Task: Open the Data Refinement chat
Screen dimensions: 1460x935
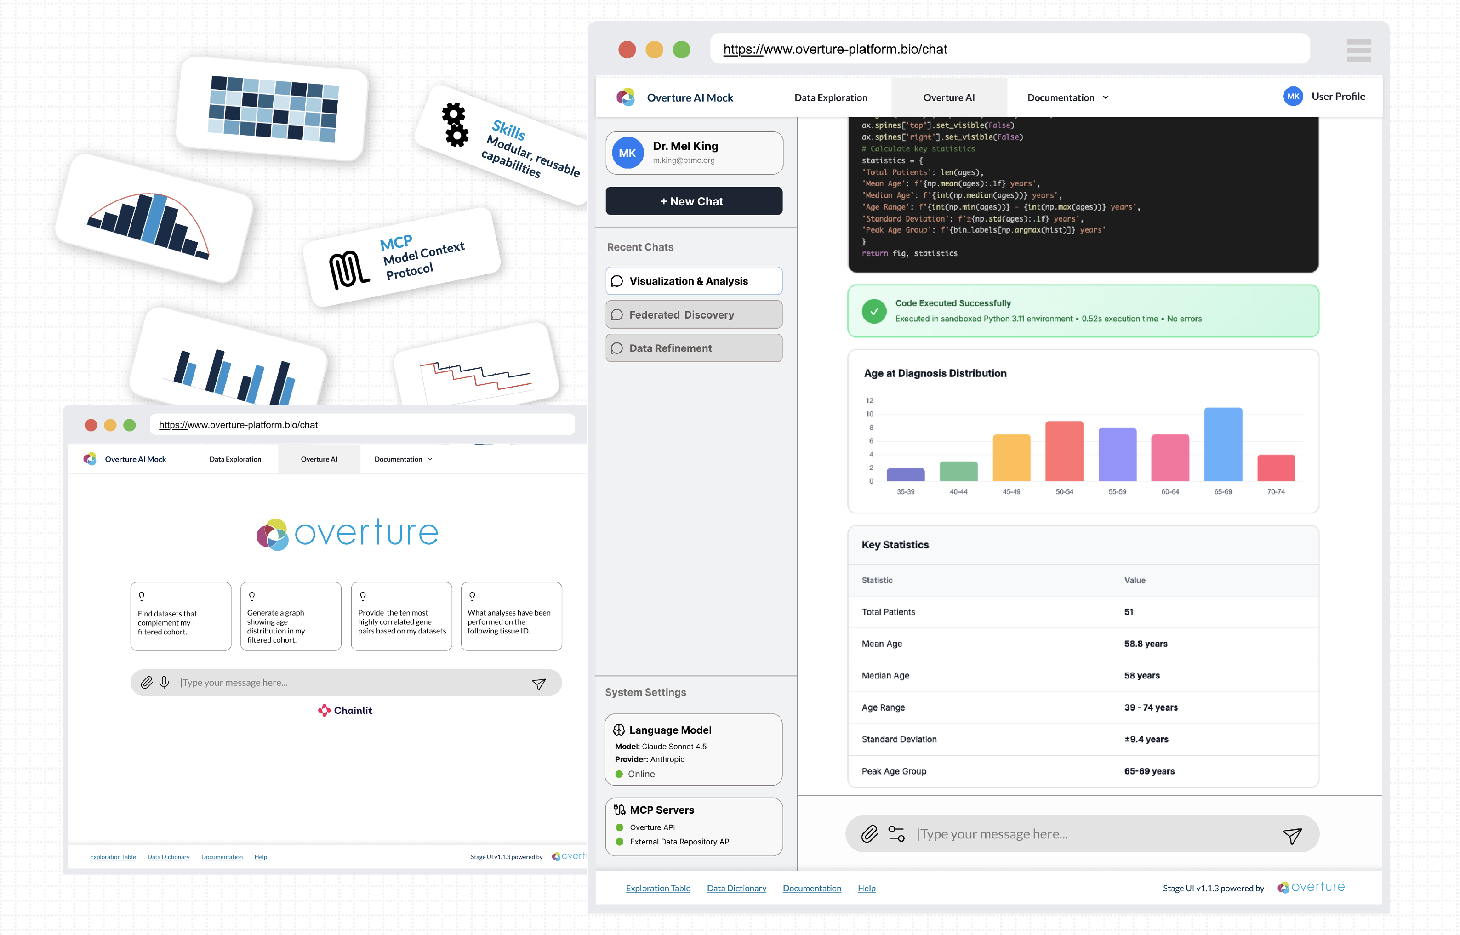Action: pos(694,348)
